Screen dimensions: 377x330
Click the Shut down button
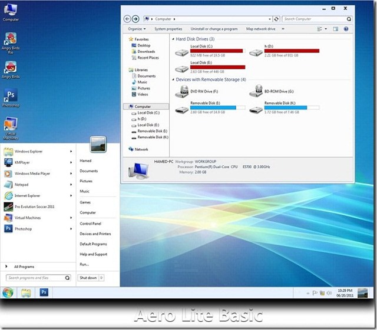[88, 278]
